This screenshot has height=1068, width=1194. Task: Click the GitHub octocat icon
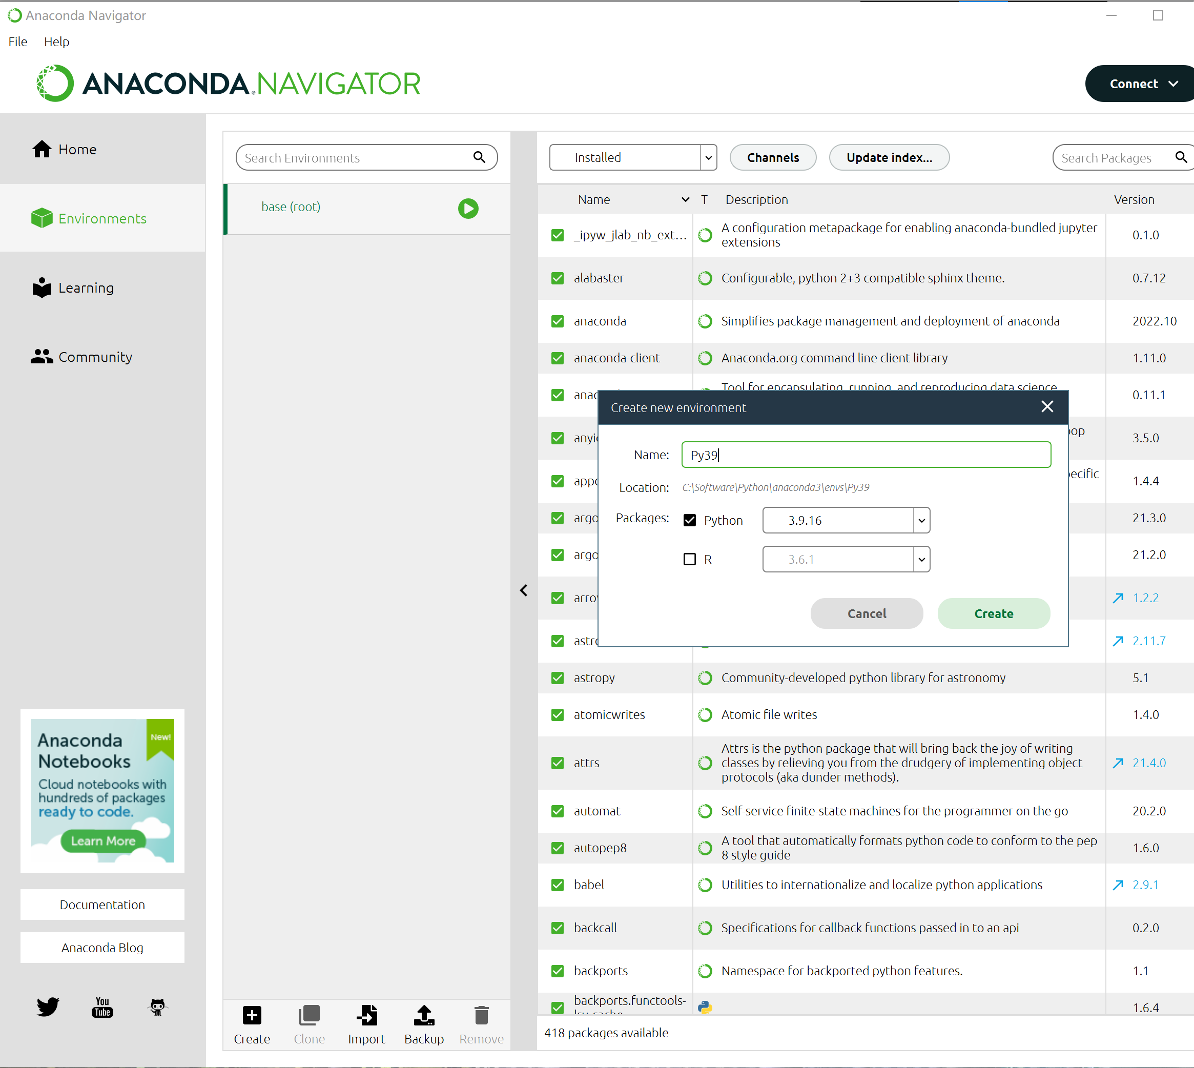(157, 1007)
